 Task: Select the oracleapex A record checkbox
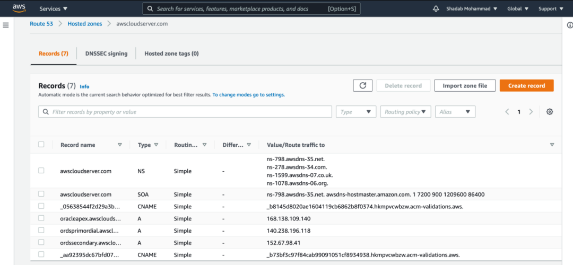tap(41, 218)
